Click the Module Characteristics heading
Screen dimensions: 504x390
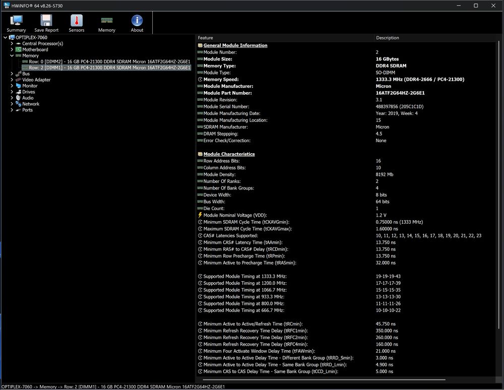click(229, 154)
